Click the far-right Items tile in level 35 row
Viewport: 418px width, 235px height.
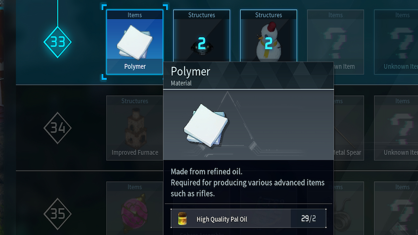coord(396,208)
